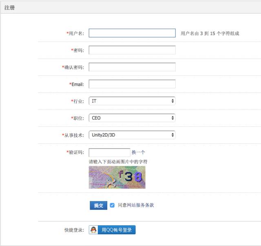Click the Email field label
Viewport: 261px width, 246px height.
pos(77,84)
